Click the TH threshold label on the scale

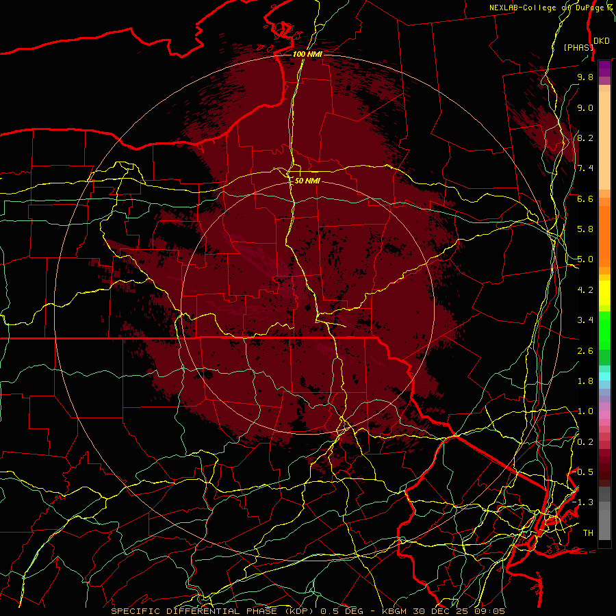[x=588, y=533]
